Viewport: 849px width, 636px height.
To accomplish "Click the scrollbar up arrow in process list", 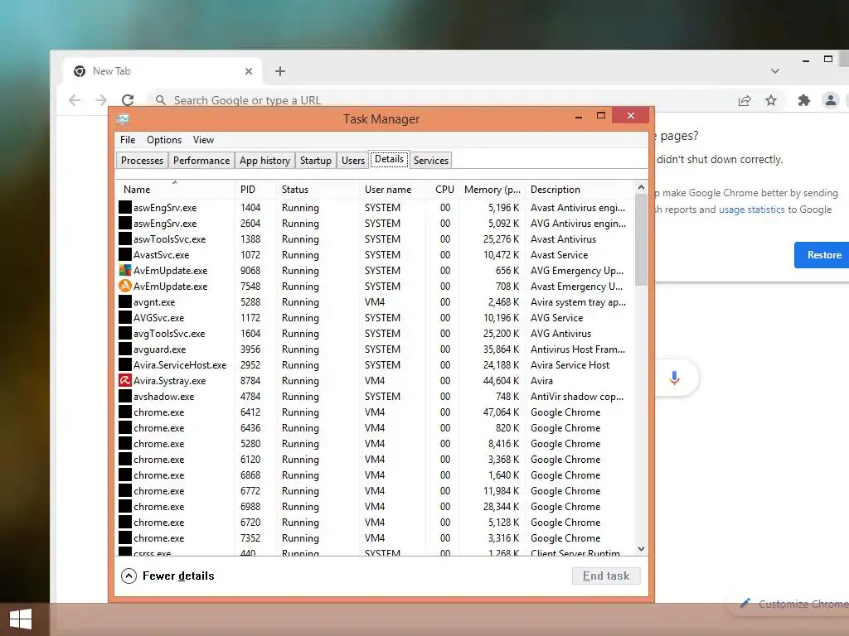I will pyautogui.click(x=641, y=187).
